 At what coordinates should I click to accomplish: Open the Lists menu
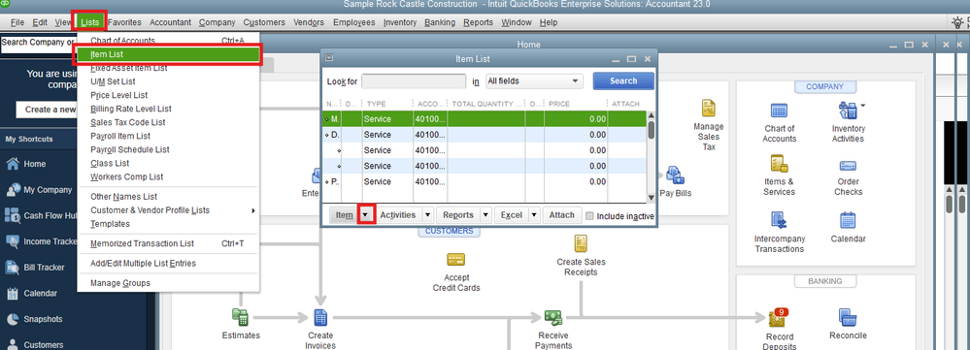(89, 22)
